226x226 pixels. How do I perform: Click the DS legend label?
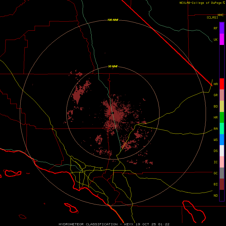[215, 151]
